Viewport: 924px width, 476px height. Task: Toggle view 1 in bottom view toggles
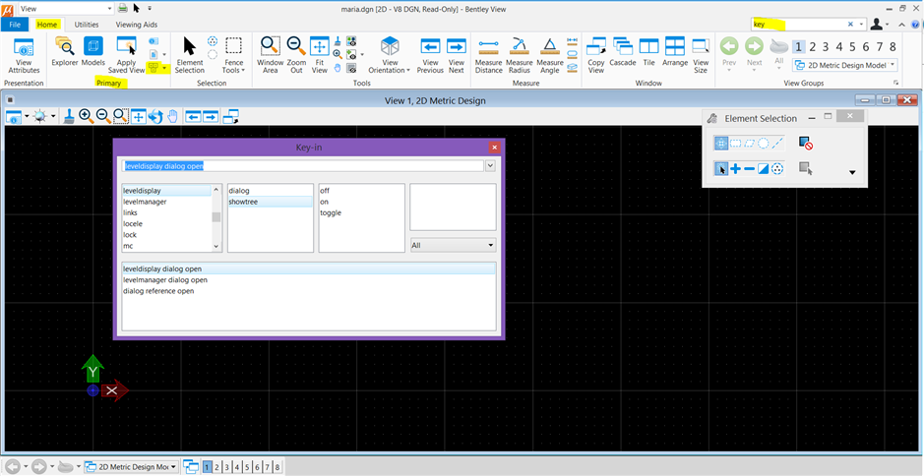[208, 466]
